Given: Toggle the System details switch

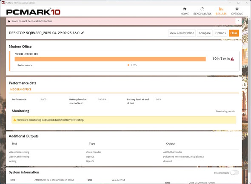Looking at the screenshot, I should tap(234, 173).
